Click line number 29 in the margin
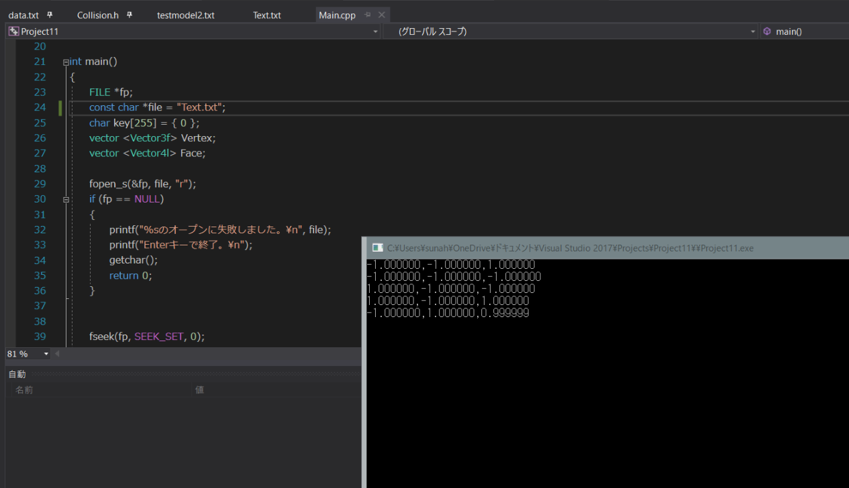Screen dimensions: 849x488 (40, 184)
